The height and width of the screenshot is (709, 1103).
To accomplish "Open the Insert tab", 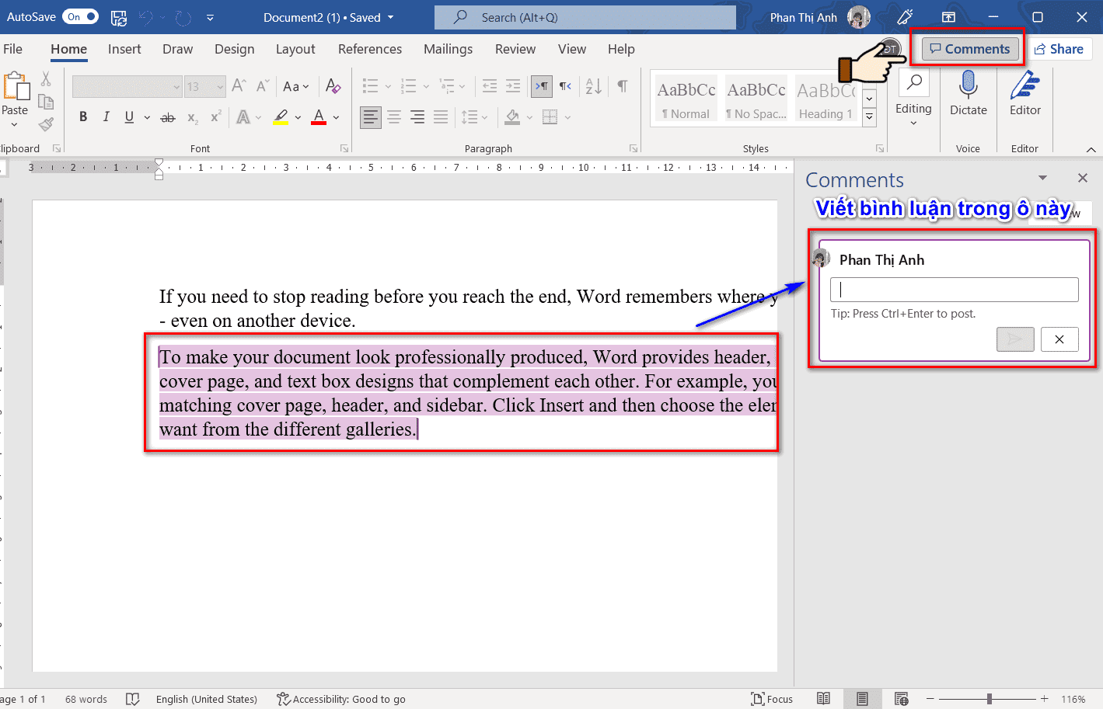I will pyautogui.click(x=124, y=49).
